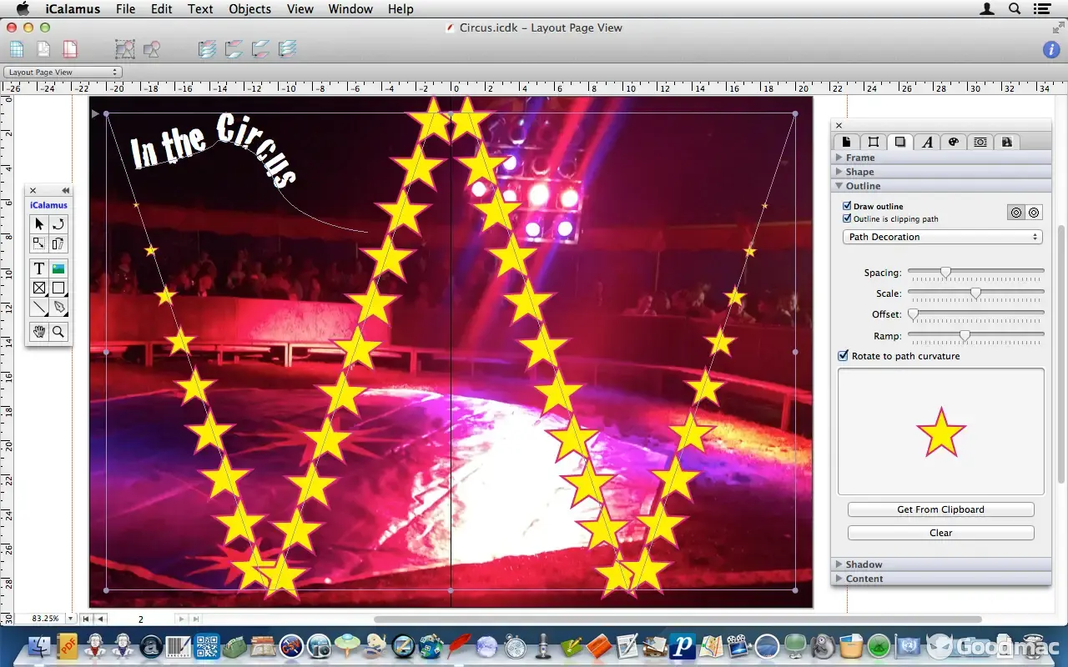
Task: Toggle Outline is clipping path checkbox
Action: (847, 218)
